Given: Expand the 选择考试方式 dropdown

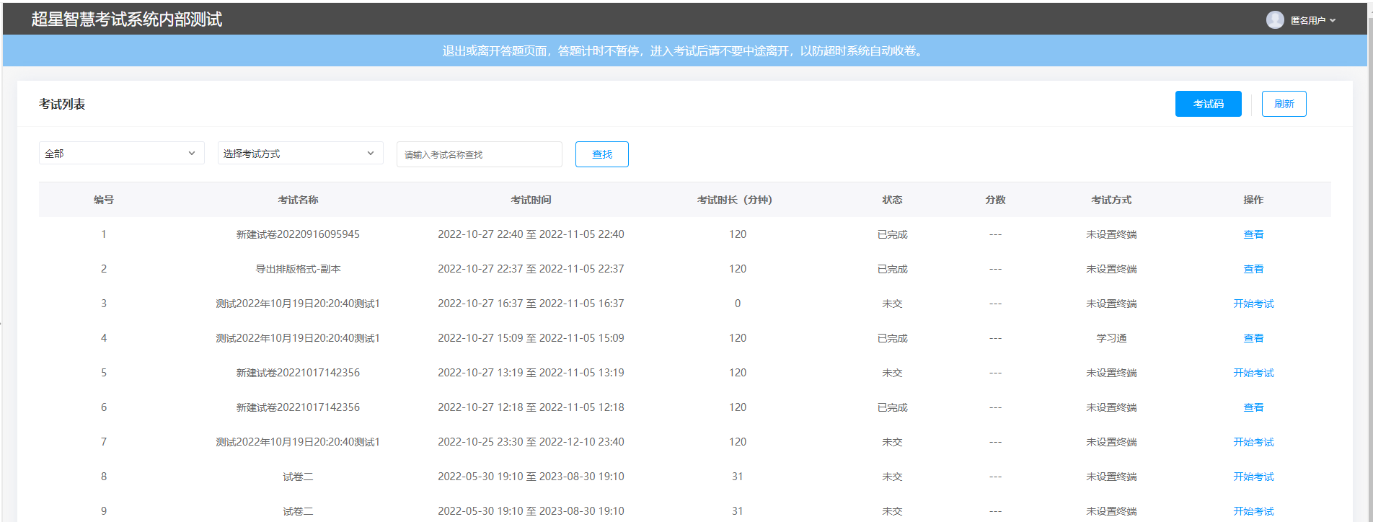Looking at the screenshot, I should point(301,154).
